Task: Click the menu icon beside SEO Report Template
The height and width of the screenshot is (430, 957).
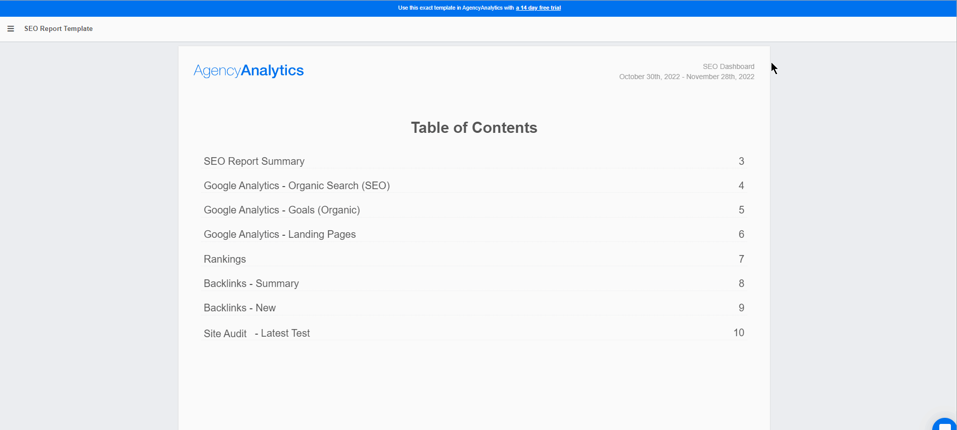Action: pyautogui.click(x=11, y=29)
